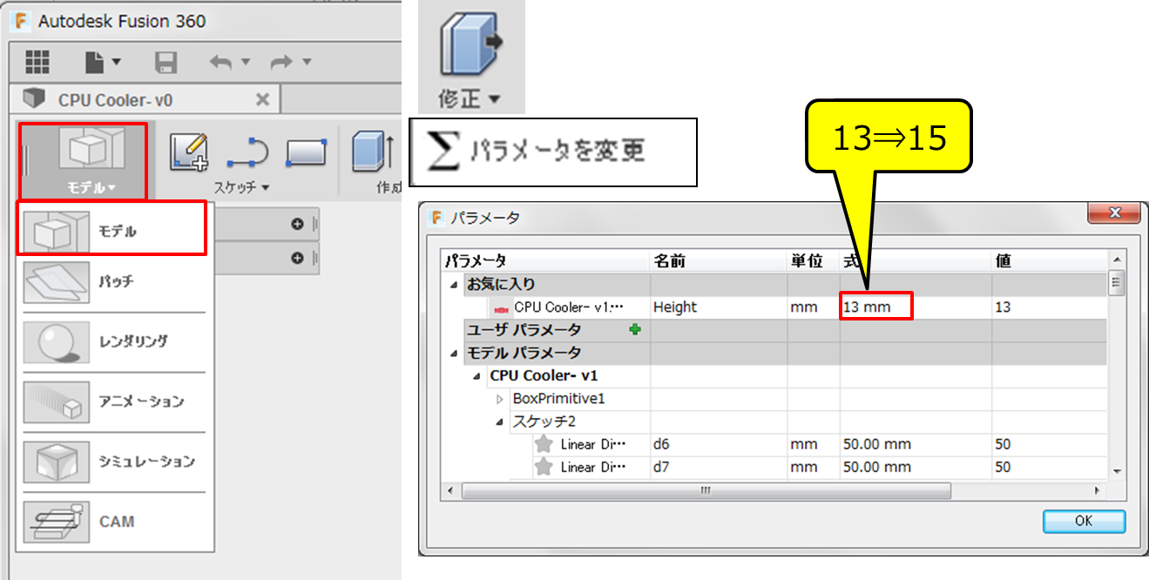Click the 単位 column header

(x=814, y=260)
